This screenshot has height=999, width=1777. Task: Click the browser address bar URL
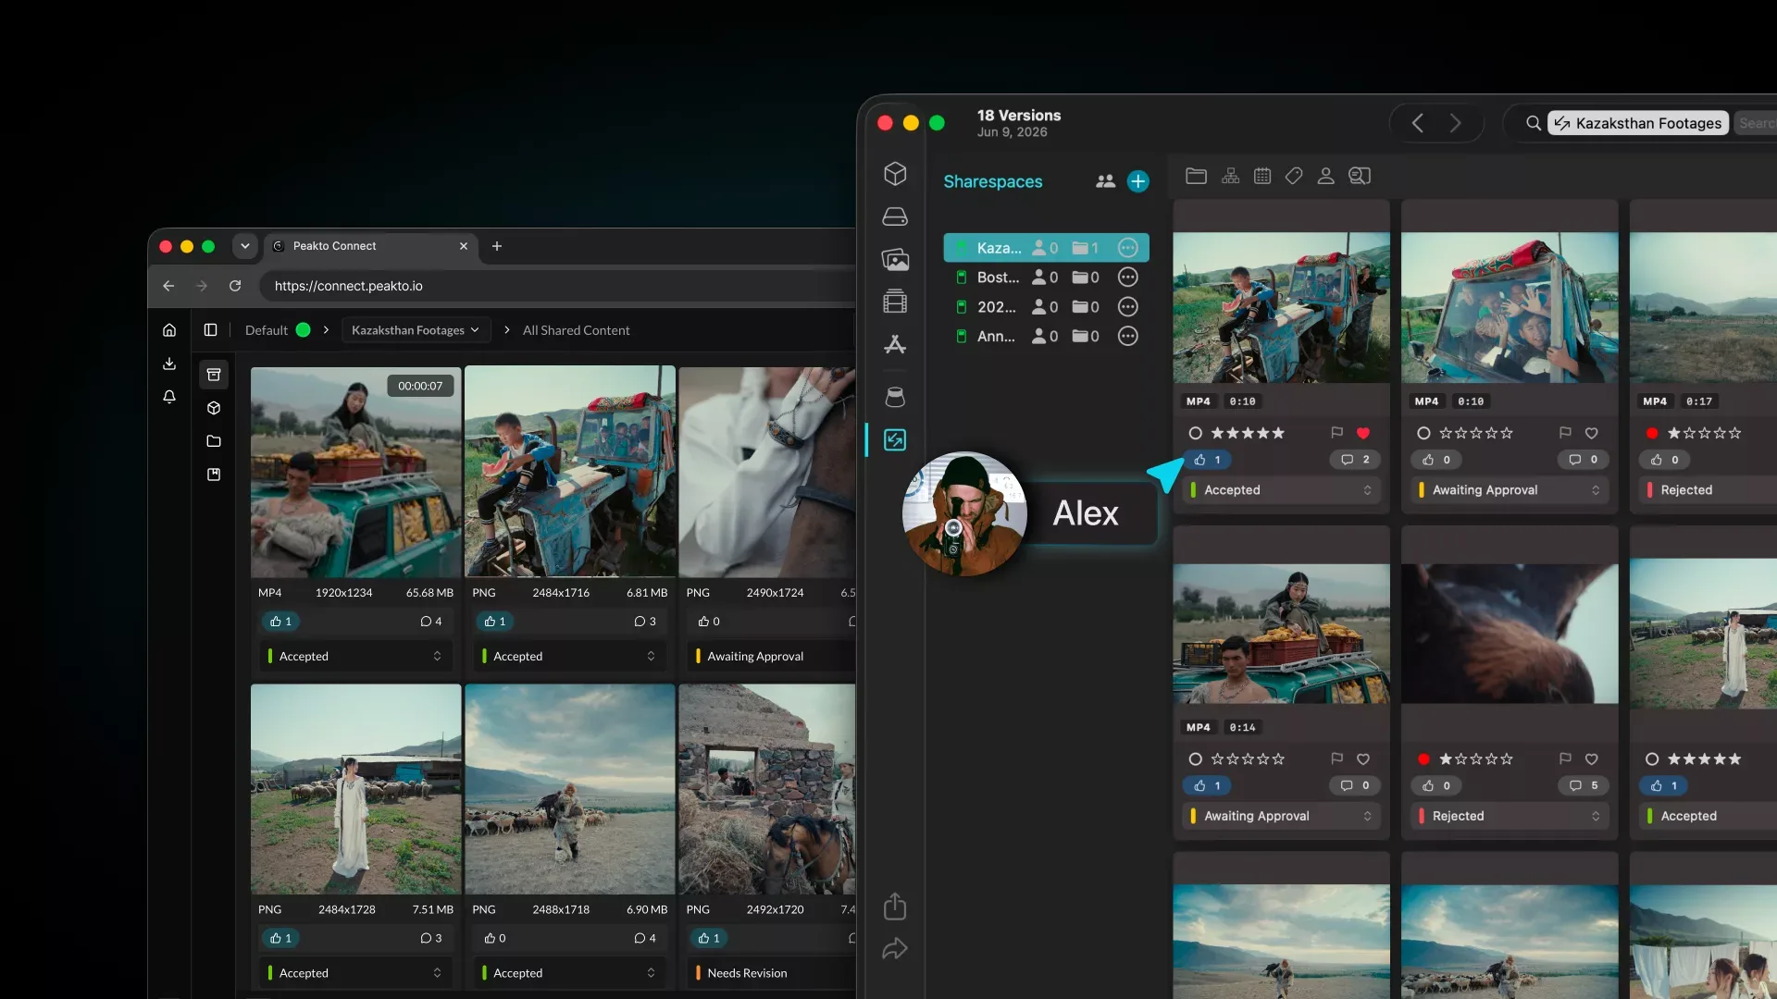[x=349, y=286]
